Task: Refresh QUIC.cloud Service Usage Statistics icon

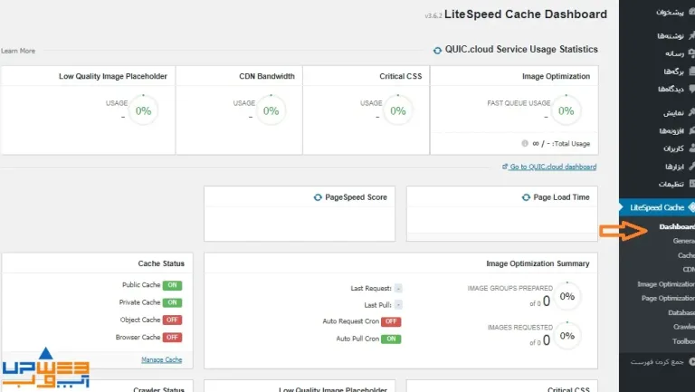Action: pyautogui.click(x=437, y=50)
